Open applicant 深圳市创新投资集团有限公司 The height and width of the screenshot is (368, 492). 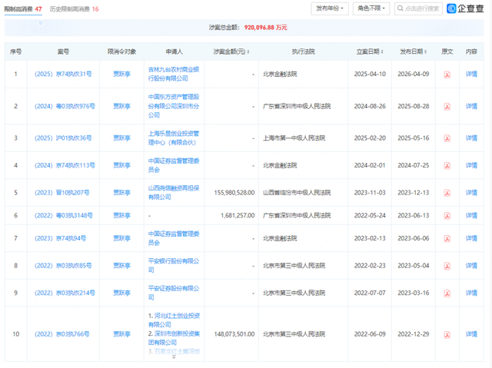point(175,338)
